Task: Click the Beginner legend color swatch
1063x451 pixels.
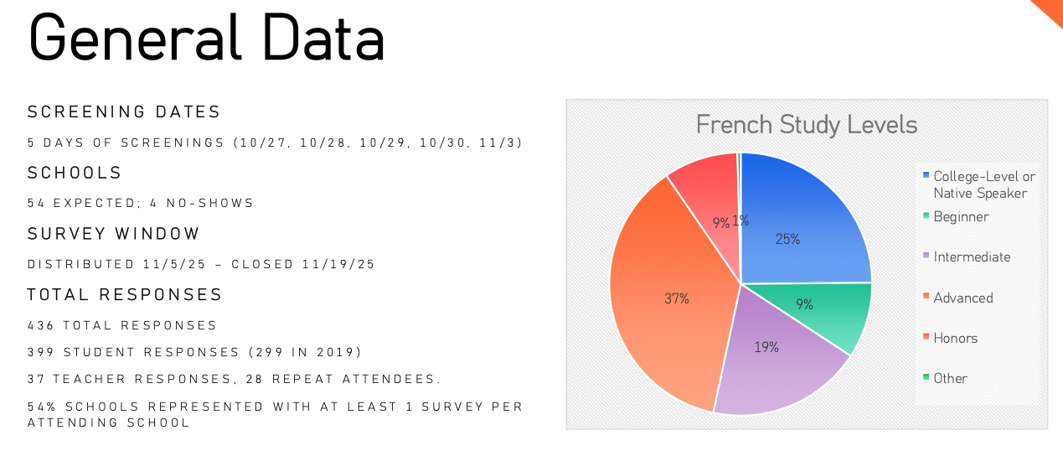Action: pyautogui.click(x=926, y=216)
